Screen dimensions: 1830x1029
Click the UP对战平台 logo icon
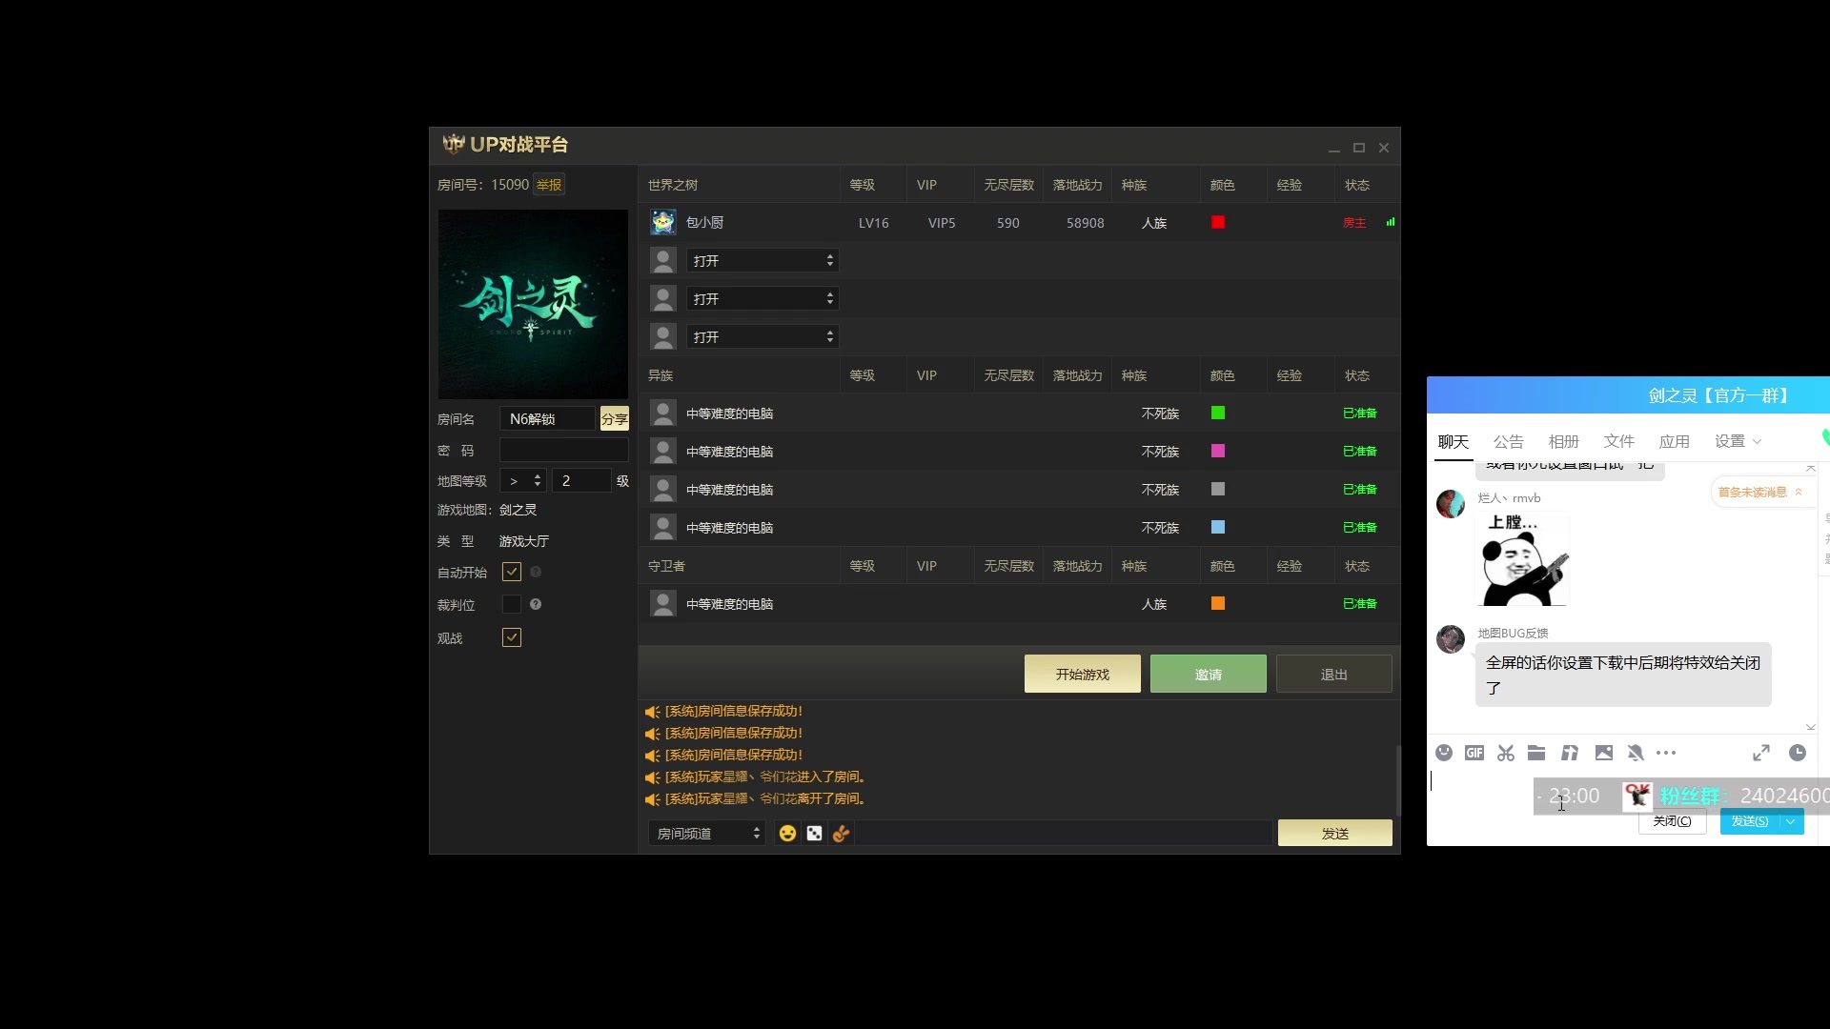(454, 144)
